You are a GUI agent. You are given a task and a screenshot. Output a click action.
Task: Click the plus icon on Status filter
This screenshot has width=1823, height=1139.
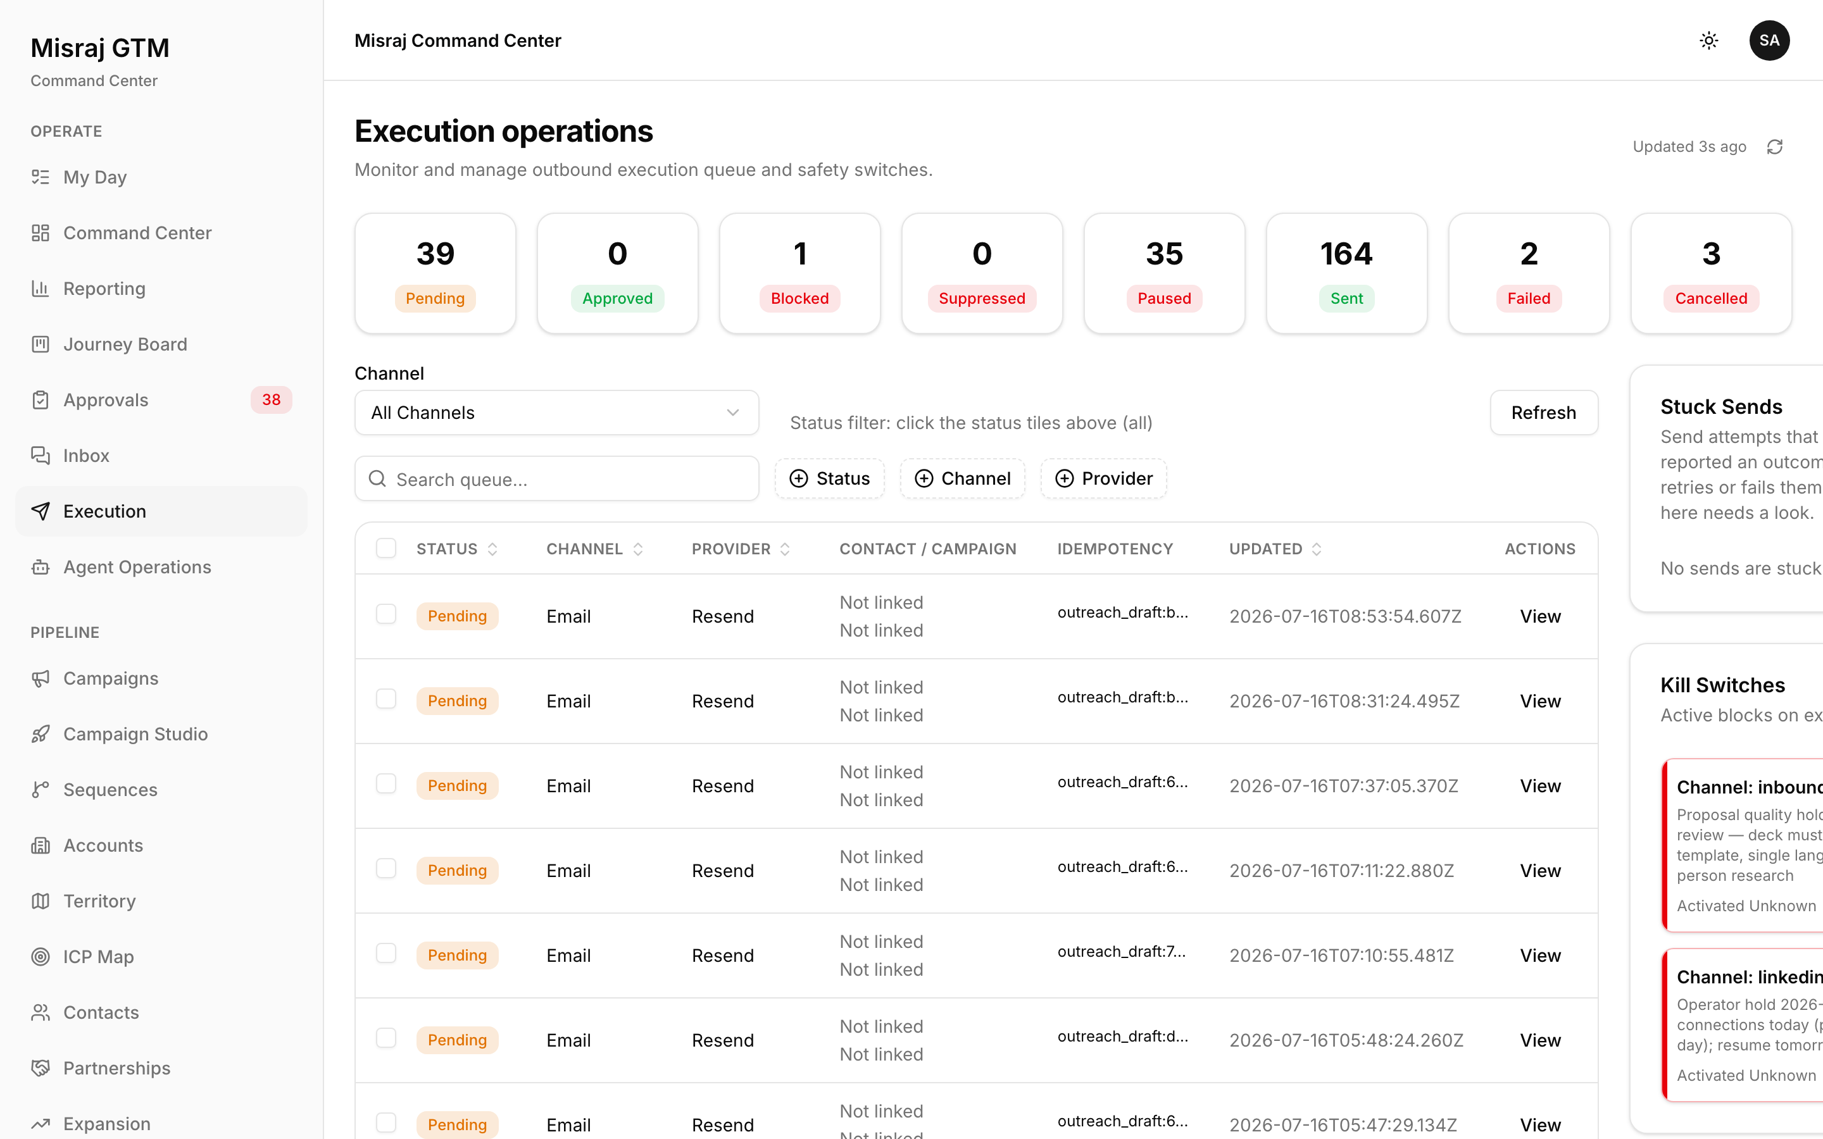pos(798,479)
